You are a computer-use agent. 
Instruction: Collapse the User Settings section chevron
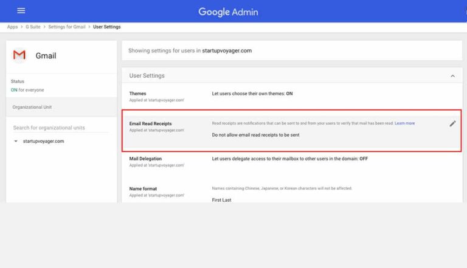[x=452, y=76]
